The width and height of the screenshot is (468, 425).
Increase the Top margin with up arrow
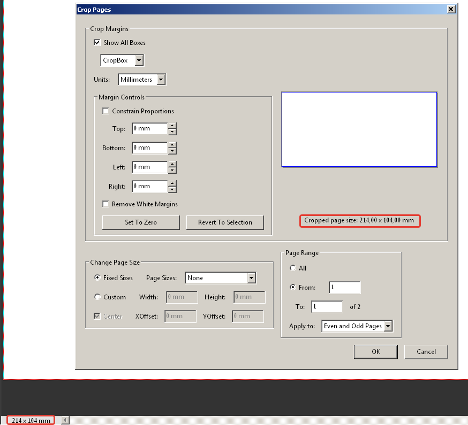tap(172, 126)
